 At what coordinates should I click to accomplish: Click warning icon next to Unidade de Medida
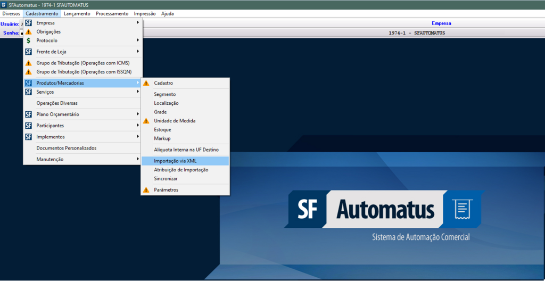146,121
